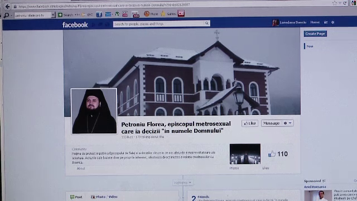Open the Ariel Romania sponsored link
The height and width of the screenshot is (201, 357).
(x=315, y=187)
